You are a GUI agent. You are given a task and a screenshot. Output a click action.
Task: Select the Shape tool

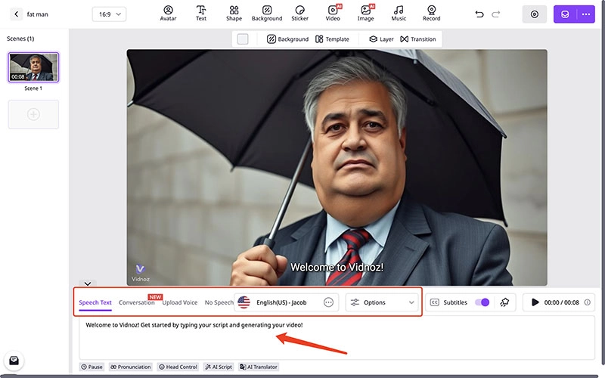coord(234,13)
